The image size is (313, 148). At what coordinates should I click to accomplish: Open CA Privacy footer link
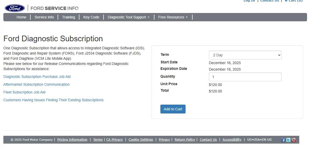point(114,140)
